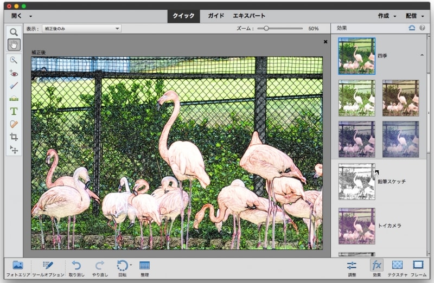Click the 整理 organizer icon

144,266
